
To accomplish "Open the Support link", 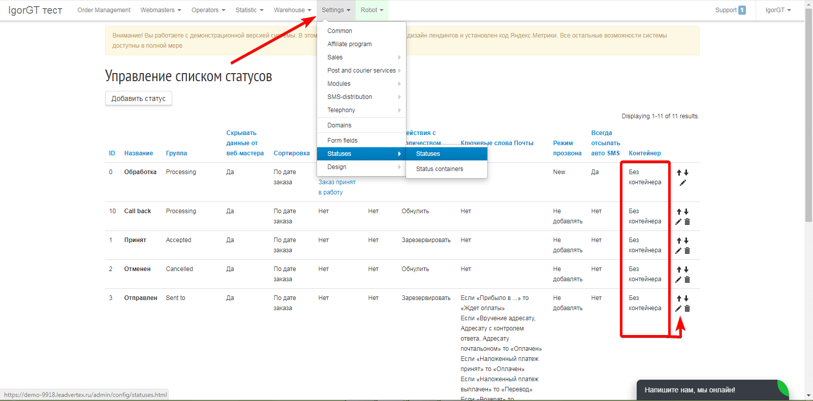I will coord(726,10).
